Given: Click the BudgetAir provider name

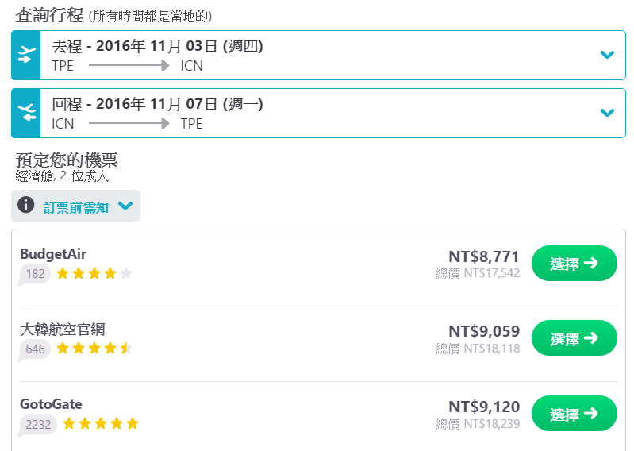Looking at the screenshot, I should [53, 254].
